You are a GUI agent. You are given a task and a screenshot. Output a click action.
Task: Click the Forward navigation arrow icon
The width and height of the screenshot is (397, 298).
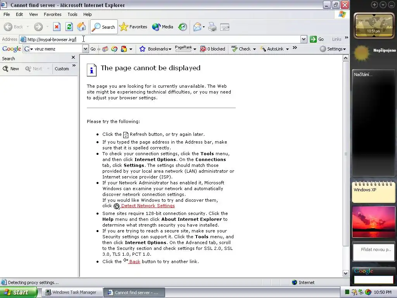pyautogui.click(x=38, y=27)
